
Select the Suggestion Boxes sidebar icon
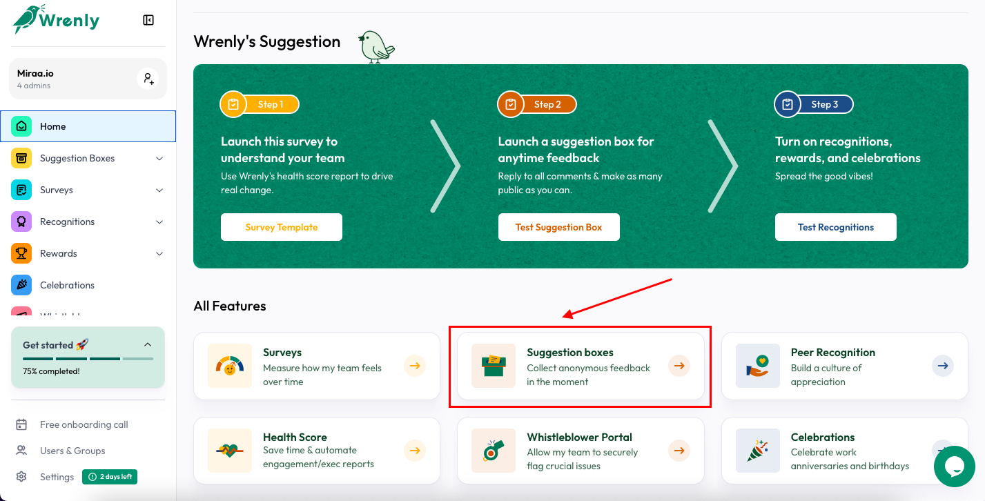point(21,158)
